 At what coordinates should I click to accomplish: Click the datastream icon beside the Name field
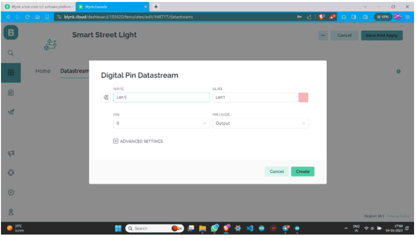tap(105, 97)
